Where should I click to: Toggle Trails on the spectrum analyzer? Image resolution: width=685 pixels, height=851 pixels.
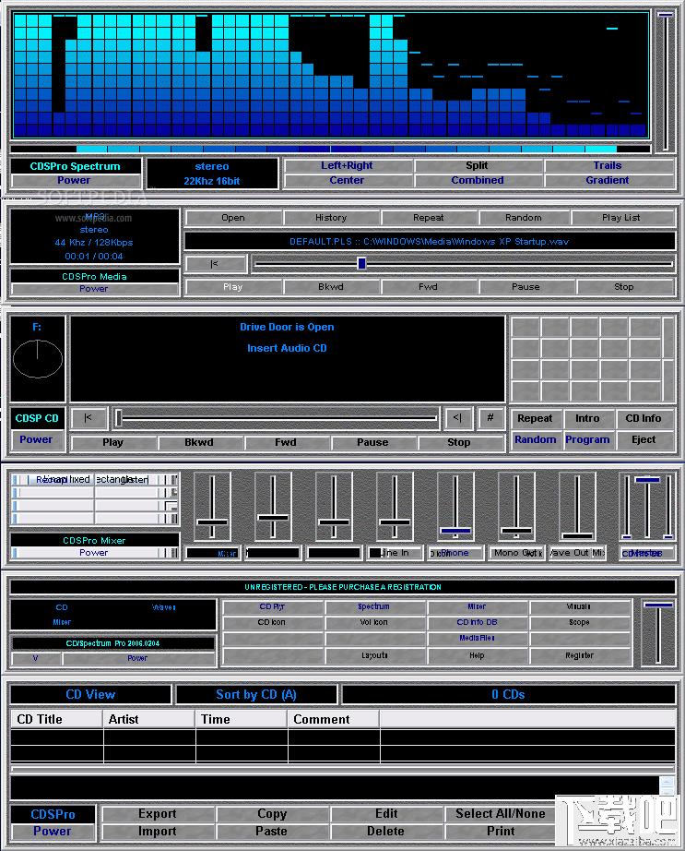coord(608,165)
